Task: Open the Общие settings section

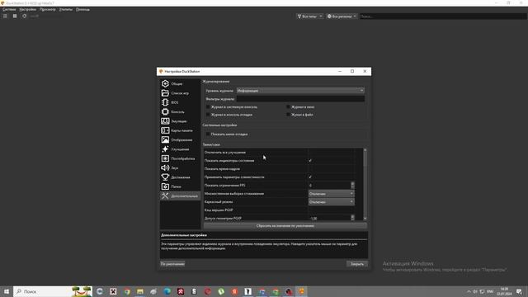Action: coord(180,84)
